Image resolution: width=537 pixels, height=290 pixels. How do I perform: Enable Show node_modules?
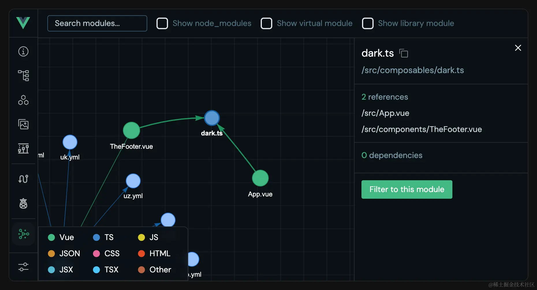162,23
